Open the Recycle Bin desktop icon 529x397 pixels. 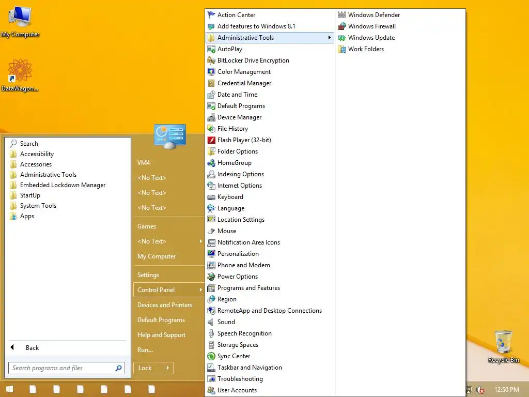[503, 346]
